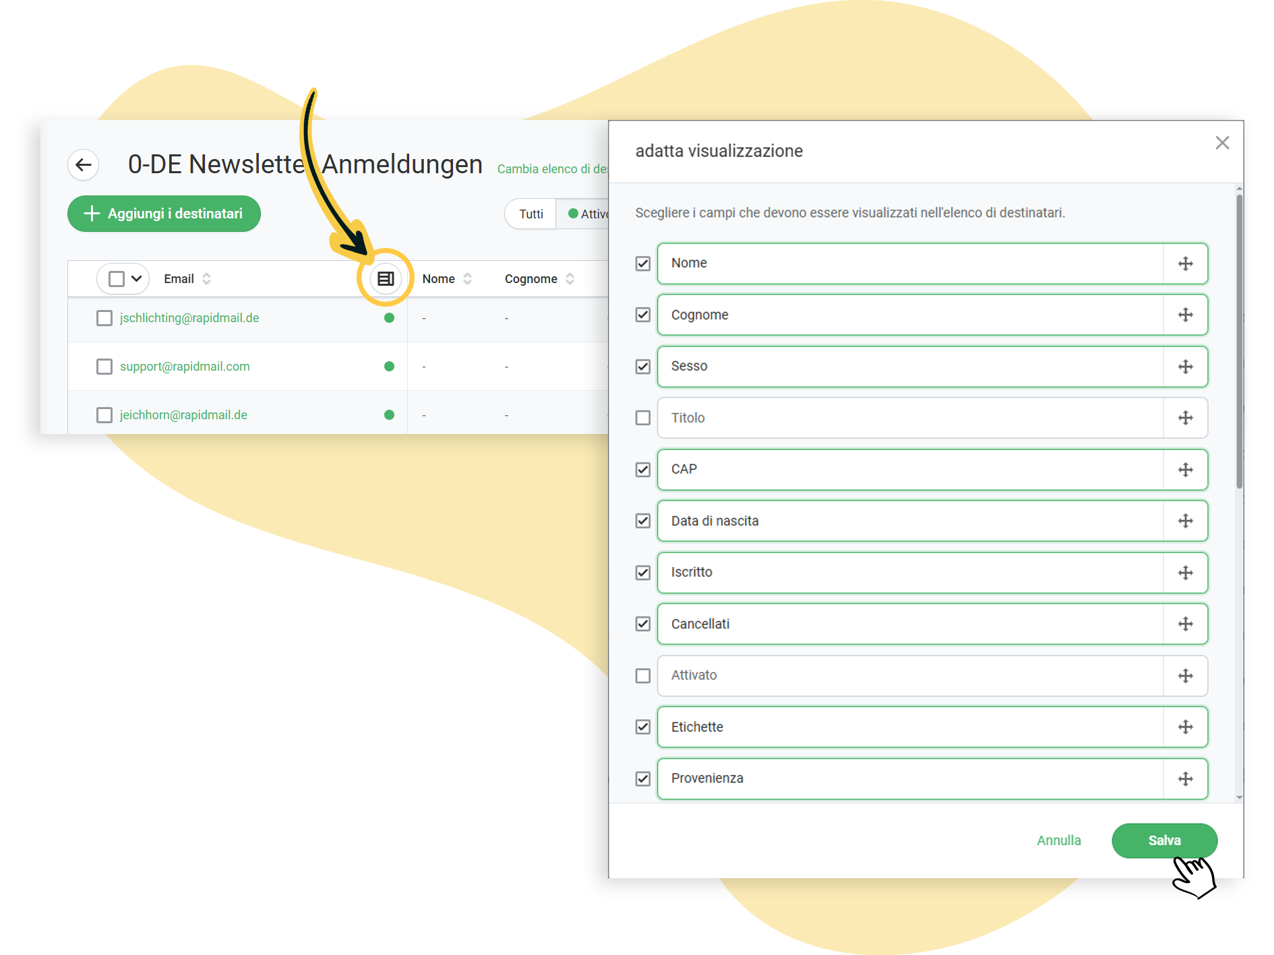Sort the Nome column
This screenshot has height=955, width=1274.
(x=467, y=278)
